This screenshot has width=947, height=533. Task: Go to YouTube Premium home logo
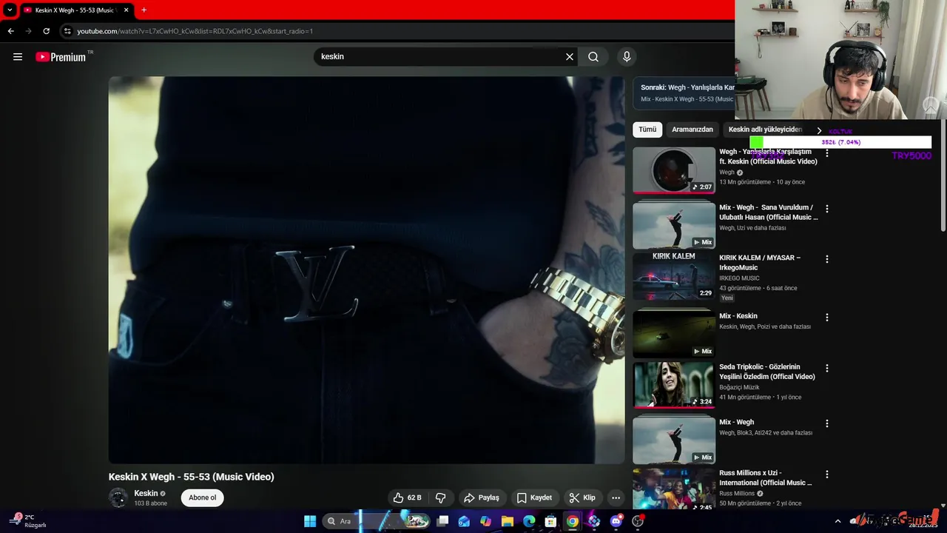tap(61, 57)
